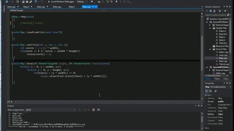234x131 pixels.
Task: Expand the first External Dependencies node
Action: coord(210,25)
